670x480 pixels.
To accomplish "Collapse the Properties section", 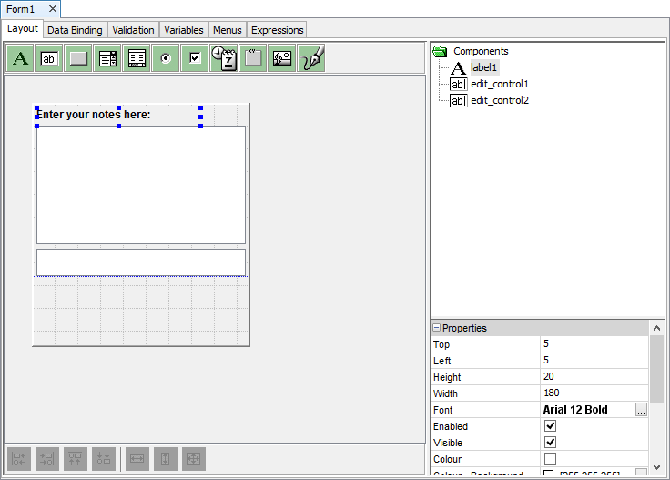I will 437,328.
